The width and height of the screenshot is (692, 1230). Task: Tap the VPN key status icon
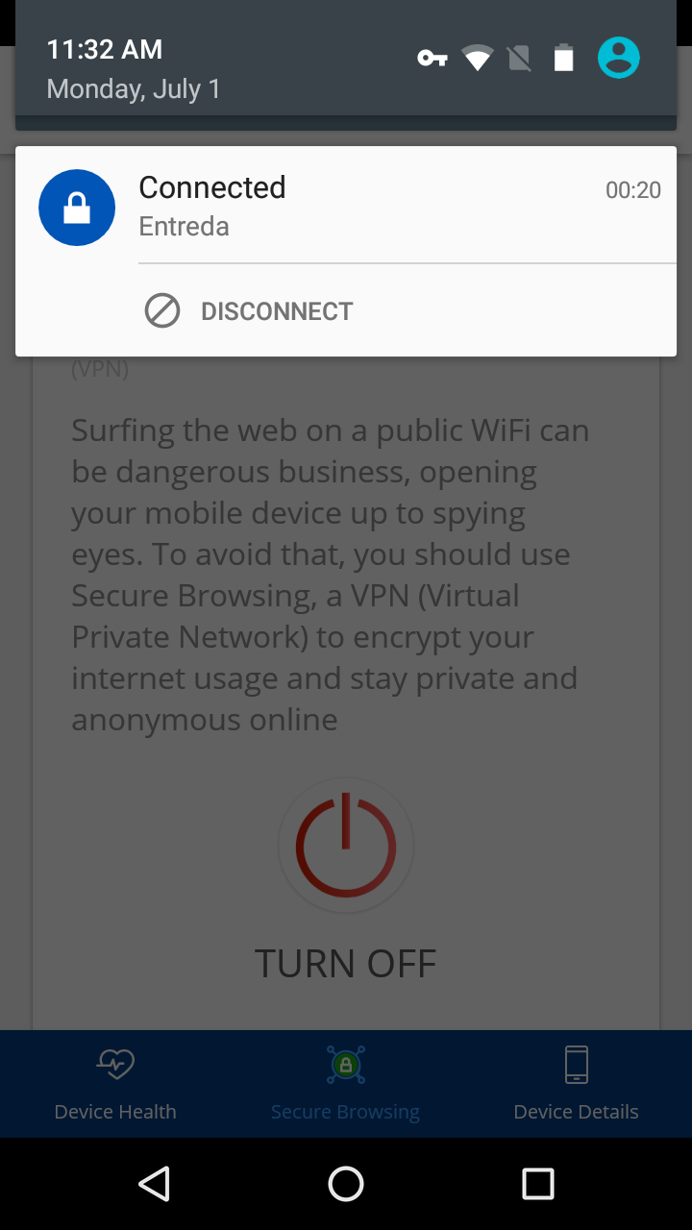pyautogui.click(x=432, y=59)
